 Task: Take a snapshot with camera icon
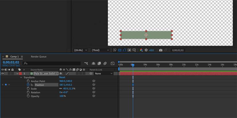[x=161, y=50]
